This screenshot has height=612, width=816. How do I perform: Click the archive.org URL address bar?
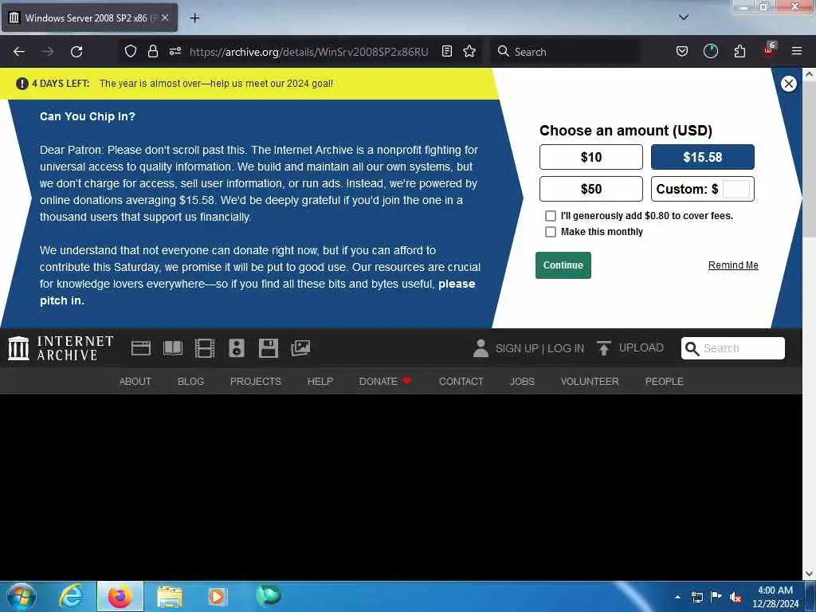(308, 52)
